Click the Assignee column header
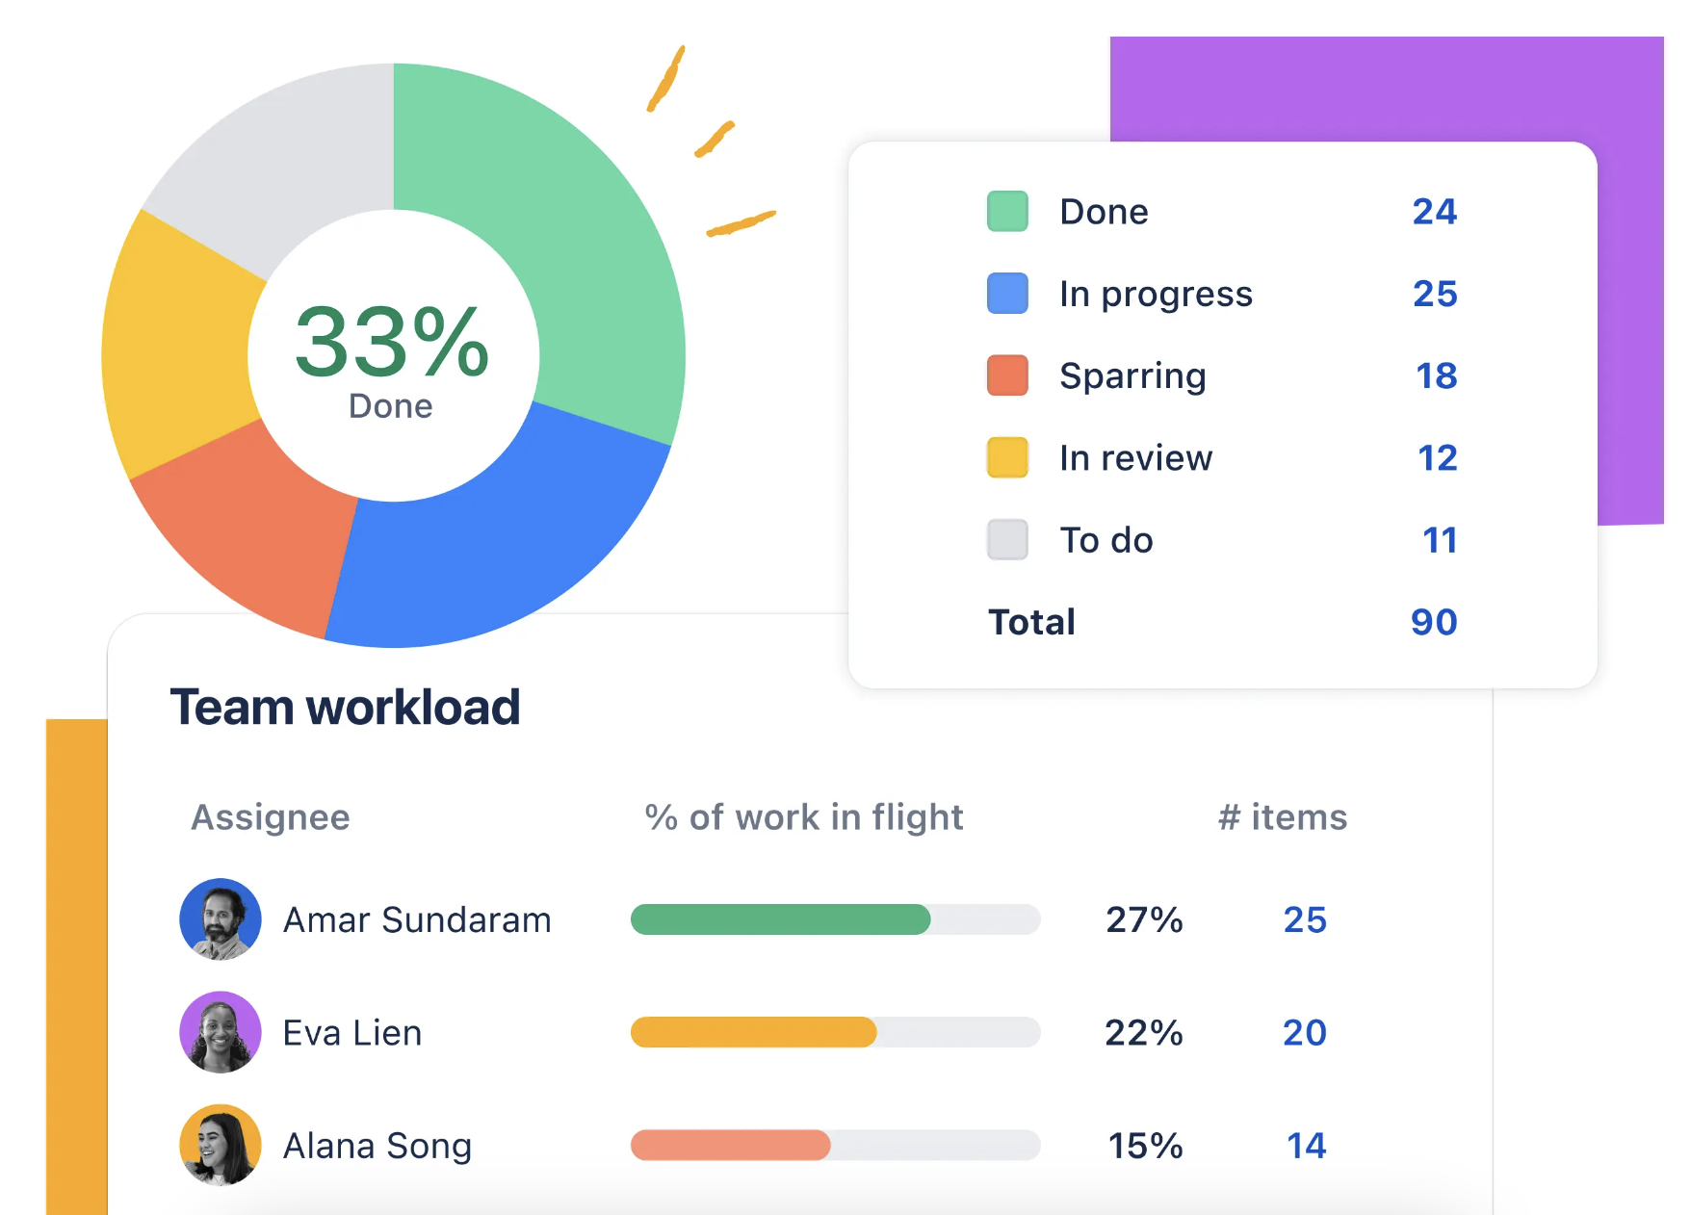This screenshot has width=1691, height=1215. coord(271,817)
